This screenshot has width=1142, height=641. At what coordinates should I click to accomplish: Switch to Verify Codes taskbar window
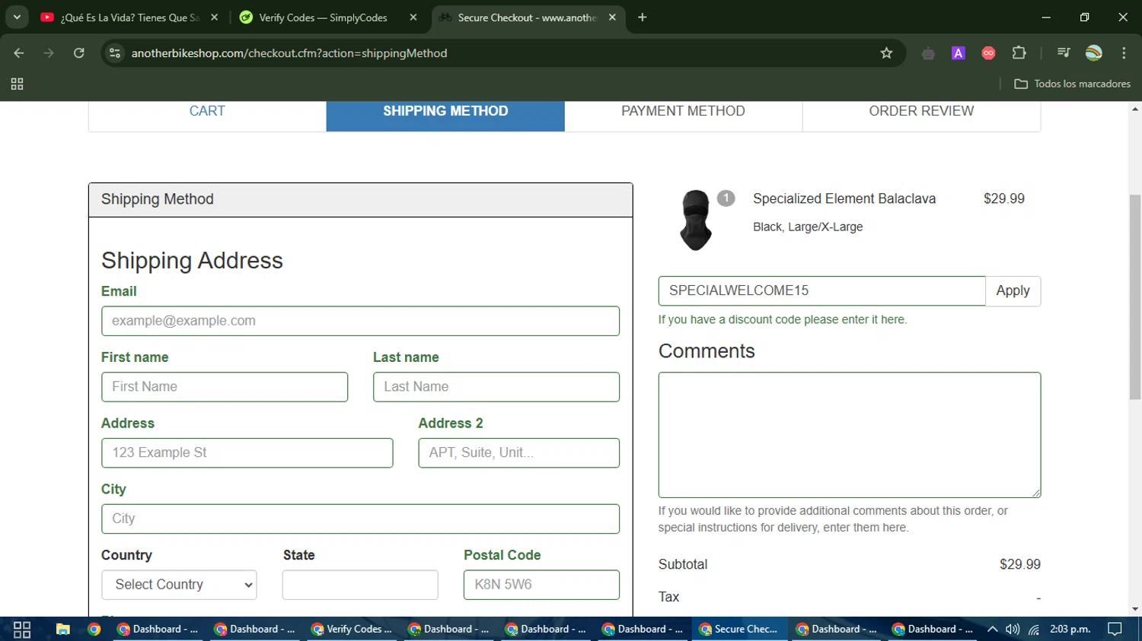click(352, 630)
